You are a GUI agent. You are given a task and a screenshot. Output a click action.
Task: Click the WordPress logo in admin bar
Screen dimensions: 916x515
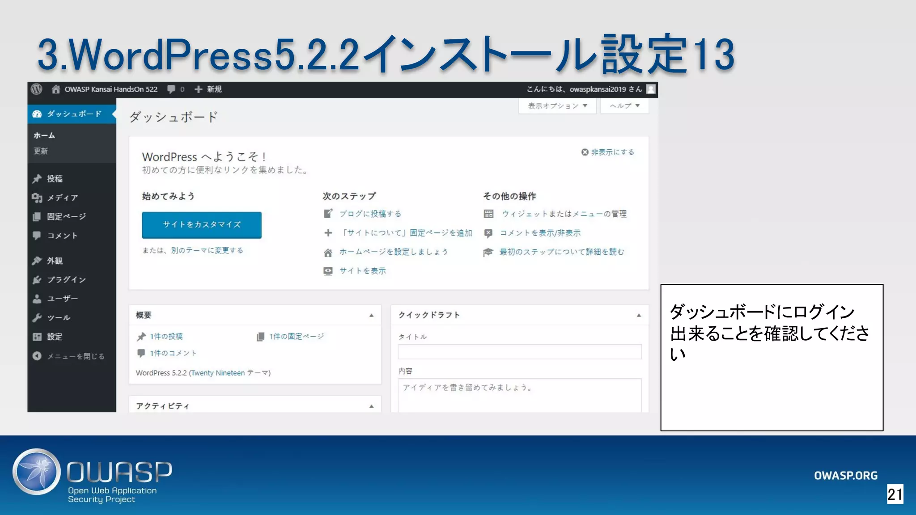coord(37,89)
